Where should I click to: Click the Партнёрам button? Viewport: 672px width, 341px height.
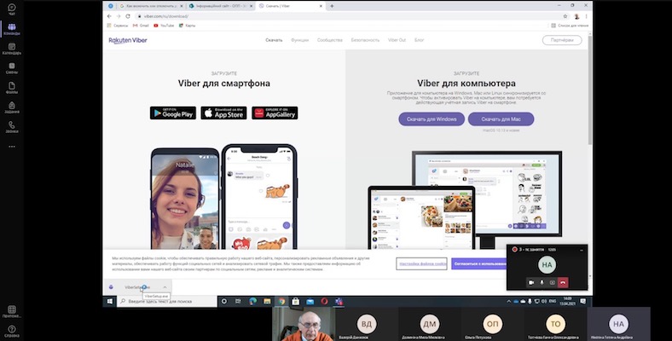click(x=562, y=40)
